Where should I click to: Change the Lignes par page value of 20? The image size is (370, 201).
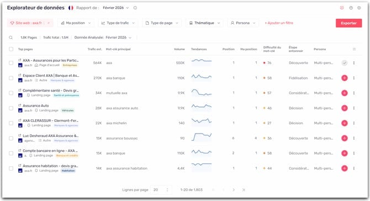(161, 189)
